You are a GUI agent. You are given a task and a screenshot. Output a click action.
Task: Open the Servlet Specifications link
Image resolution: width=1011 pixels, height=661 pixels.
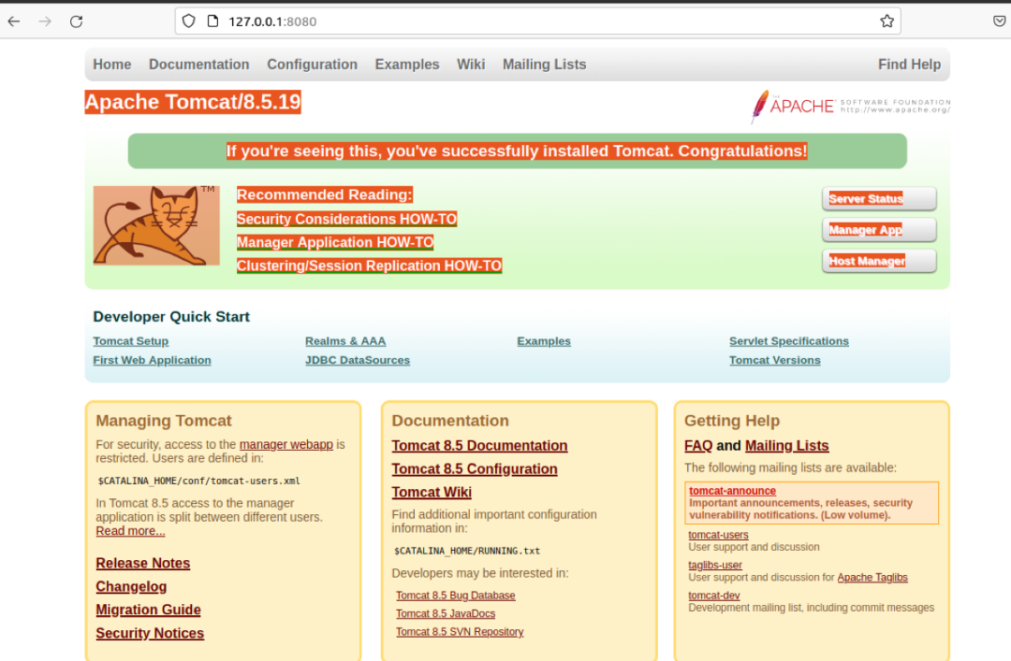[x=789, y=341]
